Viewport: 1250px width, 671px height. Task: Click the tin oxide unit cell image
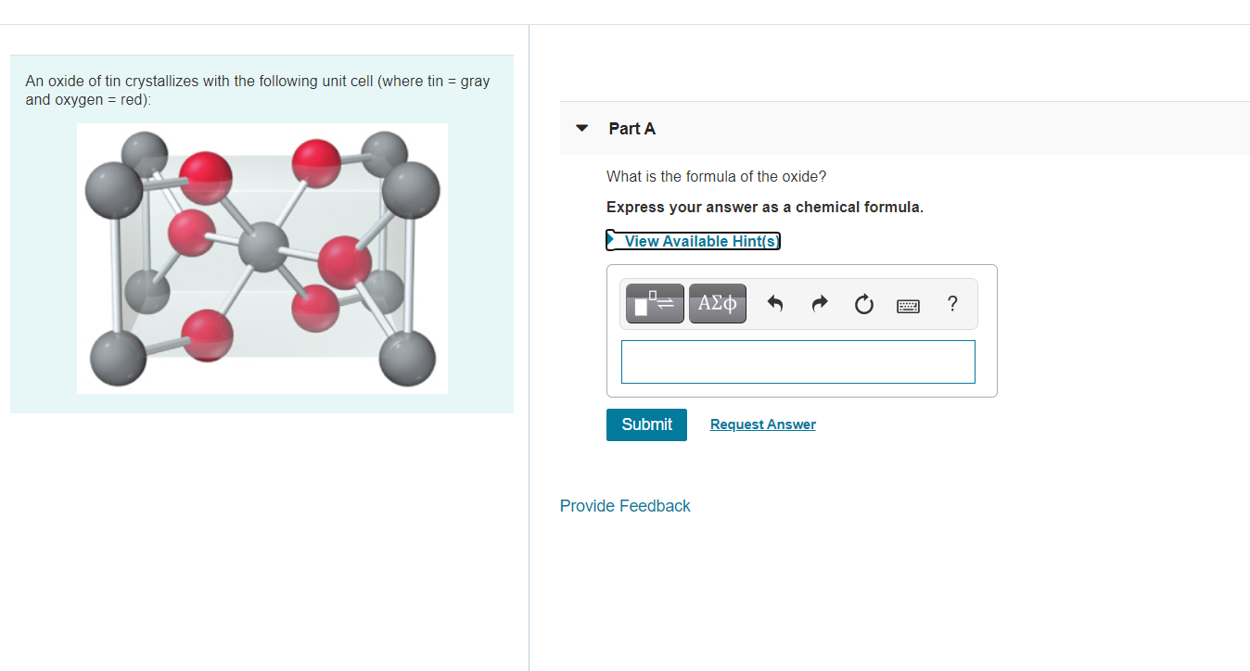point(261,258)
